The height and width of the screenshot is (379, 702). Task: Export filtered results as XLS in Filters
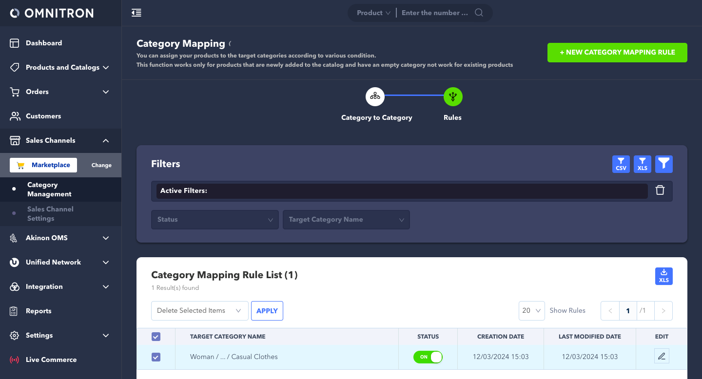642,164
